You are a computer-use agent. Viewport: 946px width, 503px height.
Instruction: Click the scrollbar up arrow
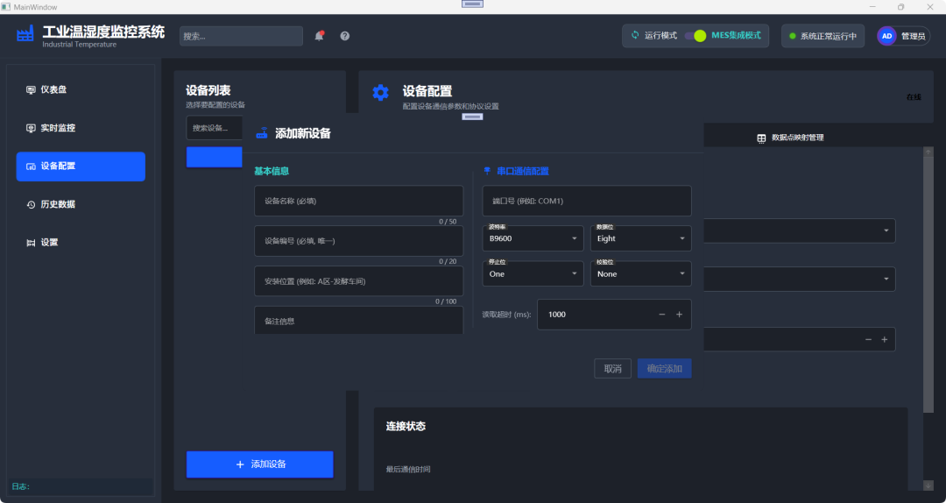[x=928, y=152]
